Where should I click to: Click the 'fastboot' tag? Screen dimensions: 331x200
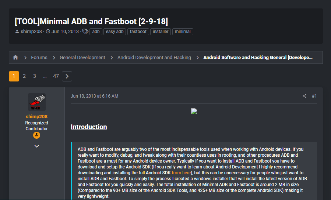138,32
